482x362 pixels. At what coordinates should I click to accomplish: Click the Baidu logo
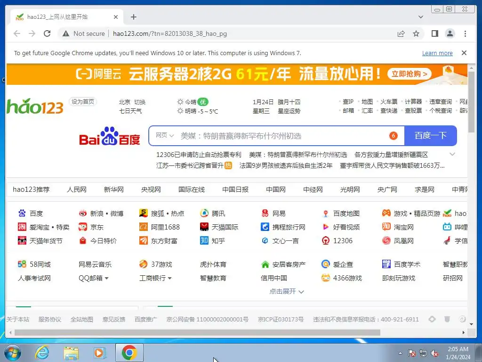(109, 136)
